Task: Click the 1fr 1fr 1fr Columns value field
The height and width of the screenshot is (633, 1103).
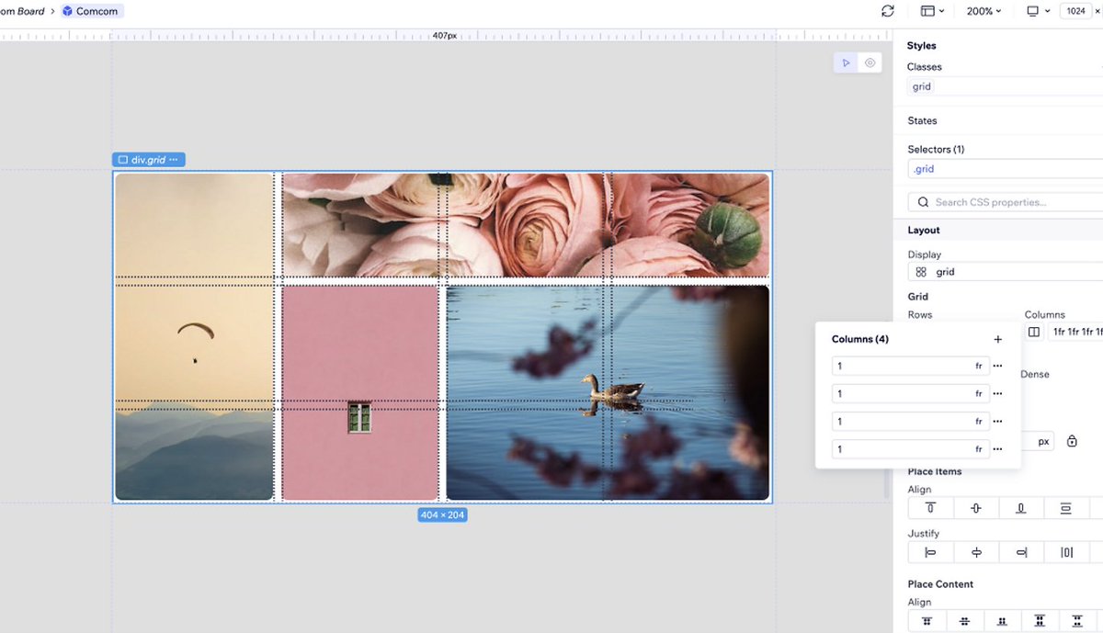Action: click(1076, 332)
